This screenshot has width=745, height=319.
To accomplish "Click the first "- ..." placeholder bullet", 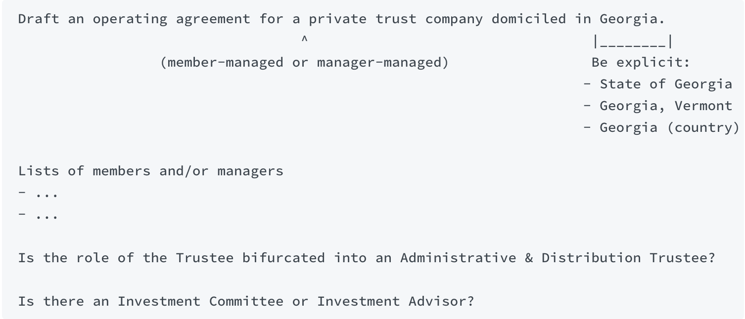I will [39, 193].
